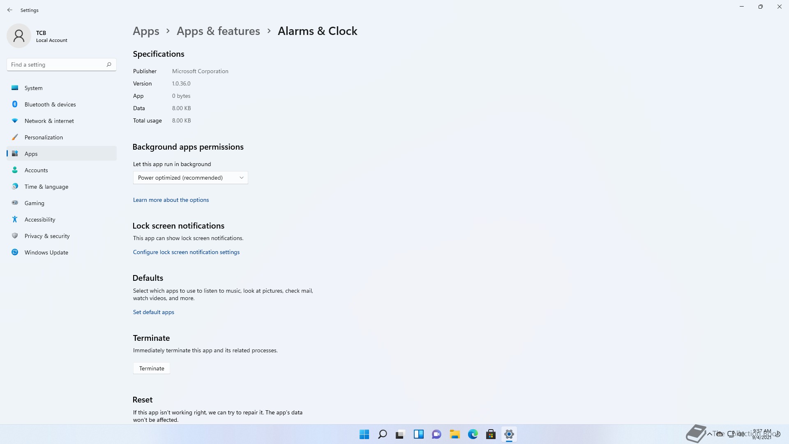Click the OneDrive cloud tray icon

coord(720,434)
